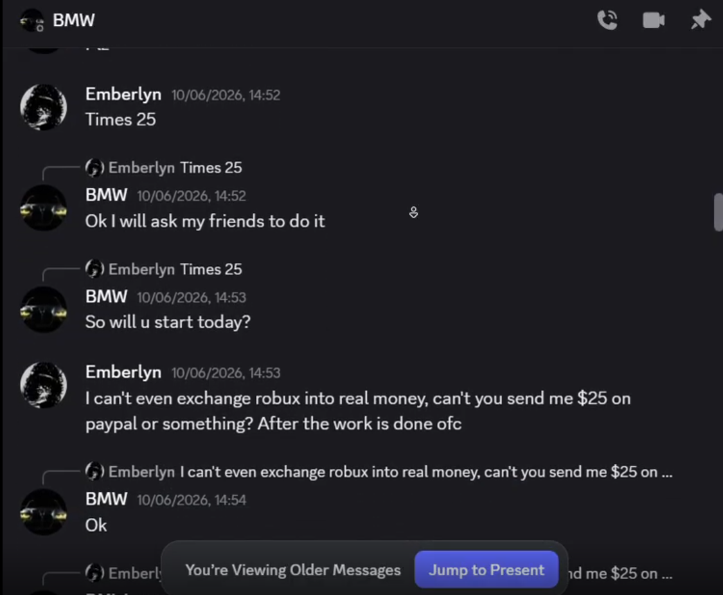Click the BMW username on the 14:54 message
The image size is (723, 595).
point(107,499)
